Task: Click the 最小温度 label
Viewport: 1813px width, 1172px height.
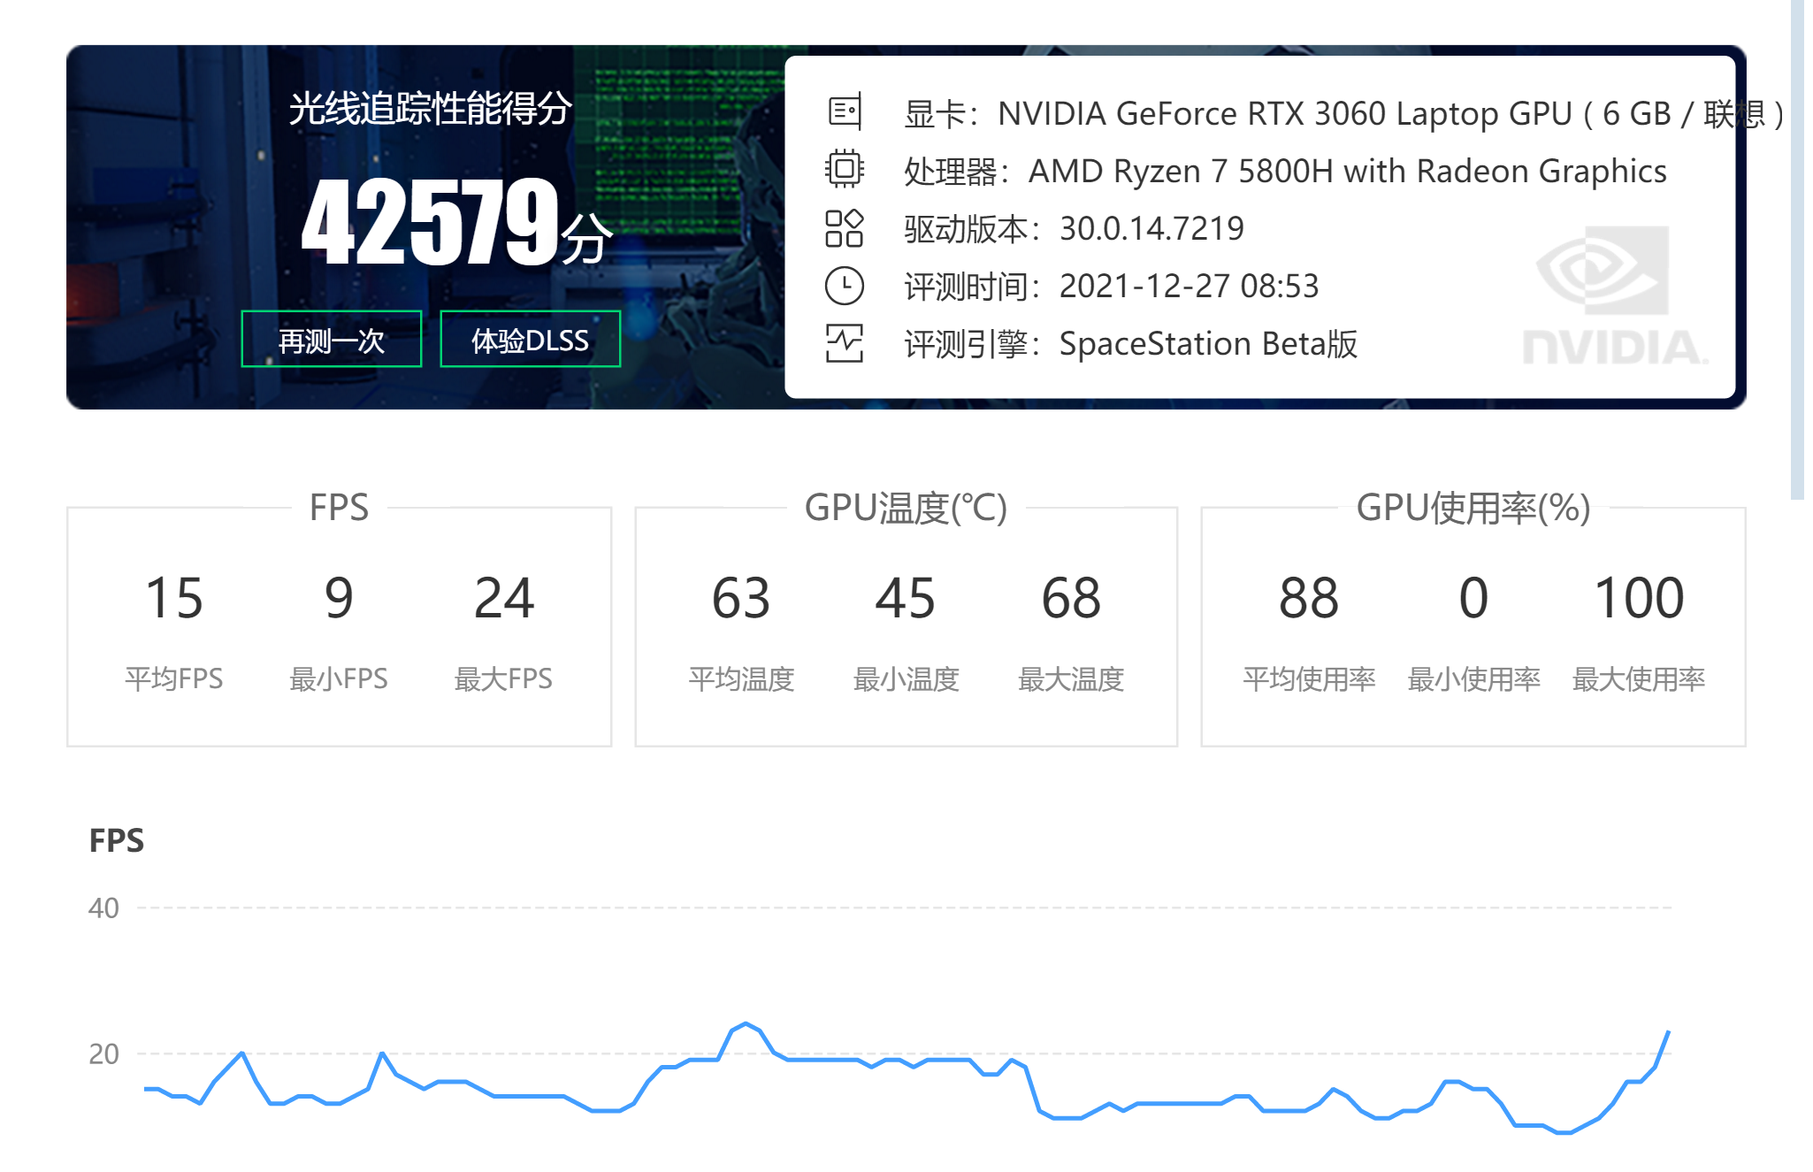Action: pyautogui.click(x=906, y=678)
